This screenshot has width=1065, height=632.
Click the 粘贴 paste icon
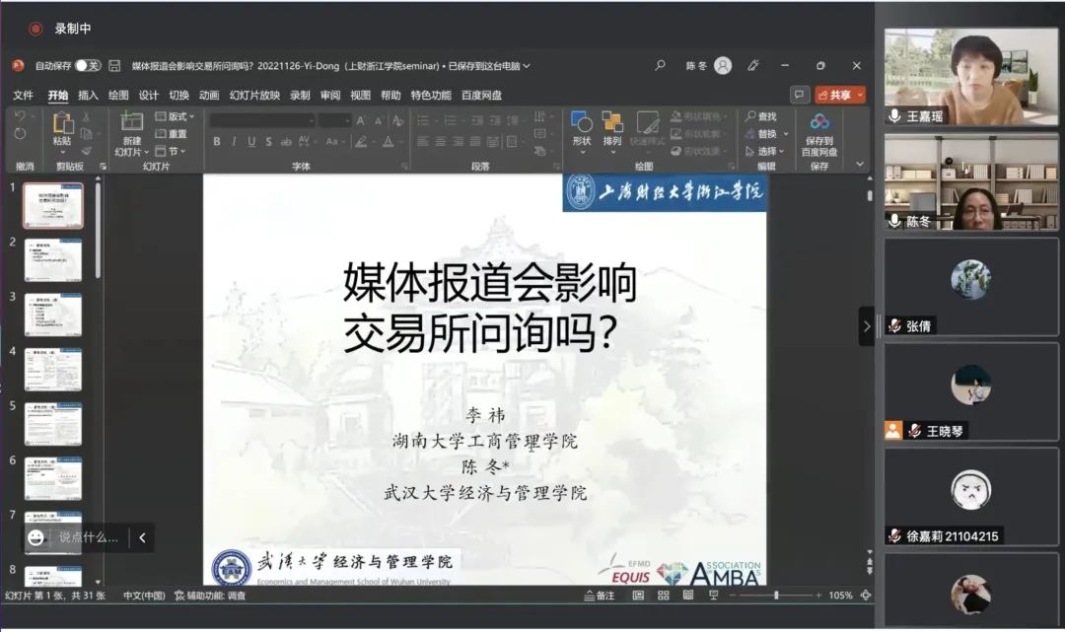62,123
